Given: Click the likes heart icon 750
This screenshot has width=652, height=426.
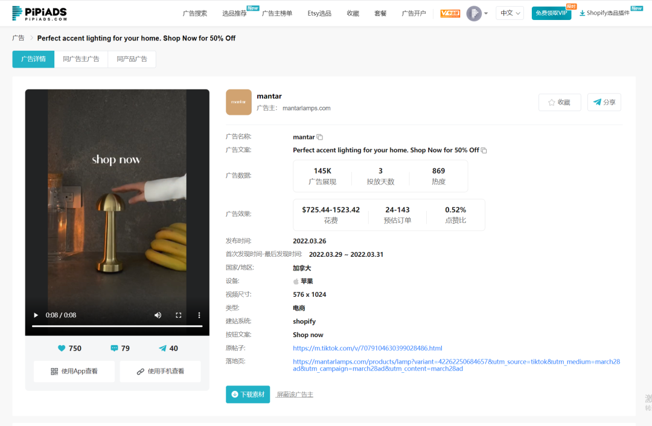Looking at the screenshot, I should point(62,348).
